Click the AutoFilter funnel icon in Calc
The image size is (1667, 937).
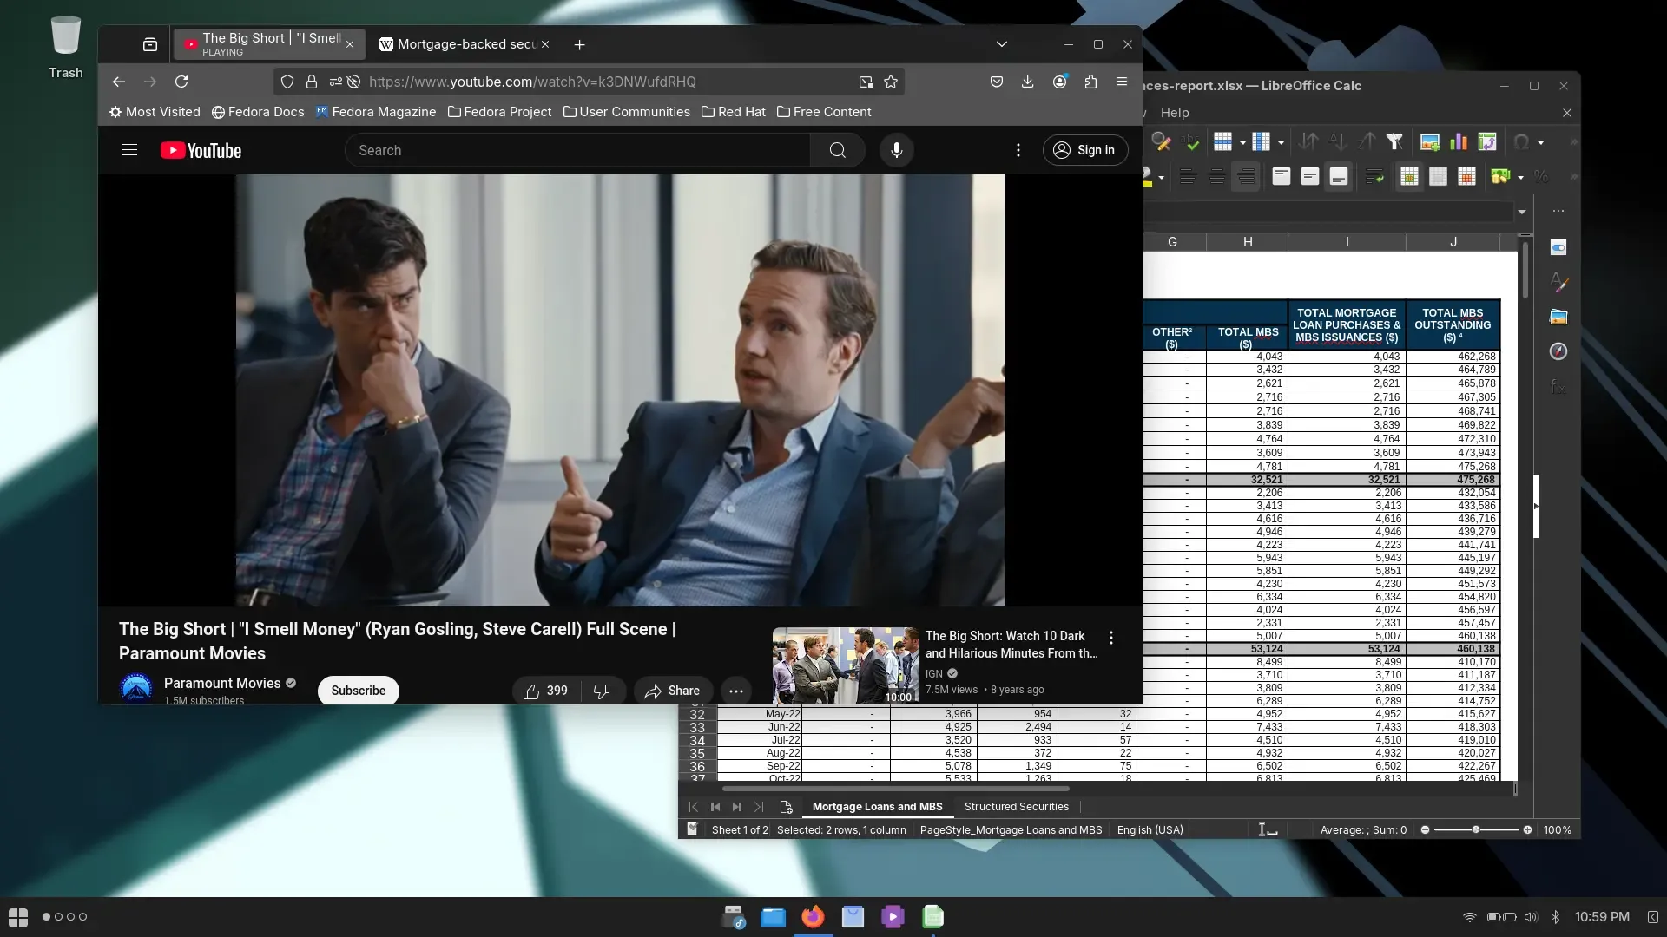point(1394,141)
